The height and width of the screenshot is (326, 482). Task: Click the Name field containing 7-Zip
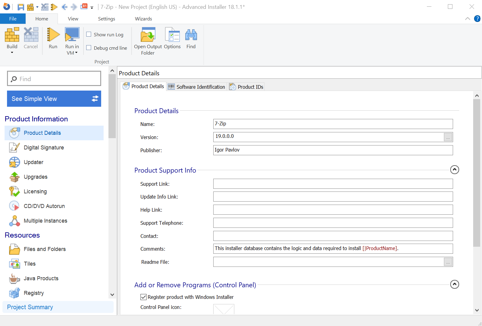(x=333, y=124)
